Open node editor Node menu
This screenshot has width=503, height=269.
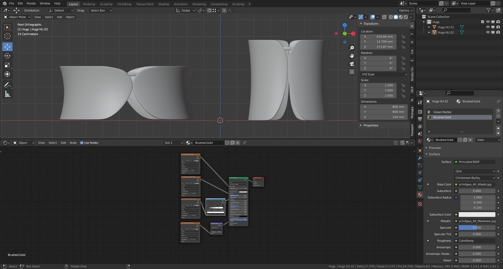pyautogui.click(x=73, y=143)
